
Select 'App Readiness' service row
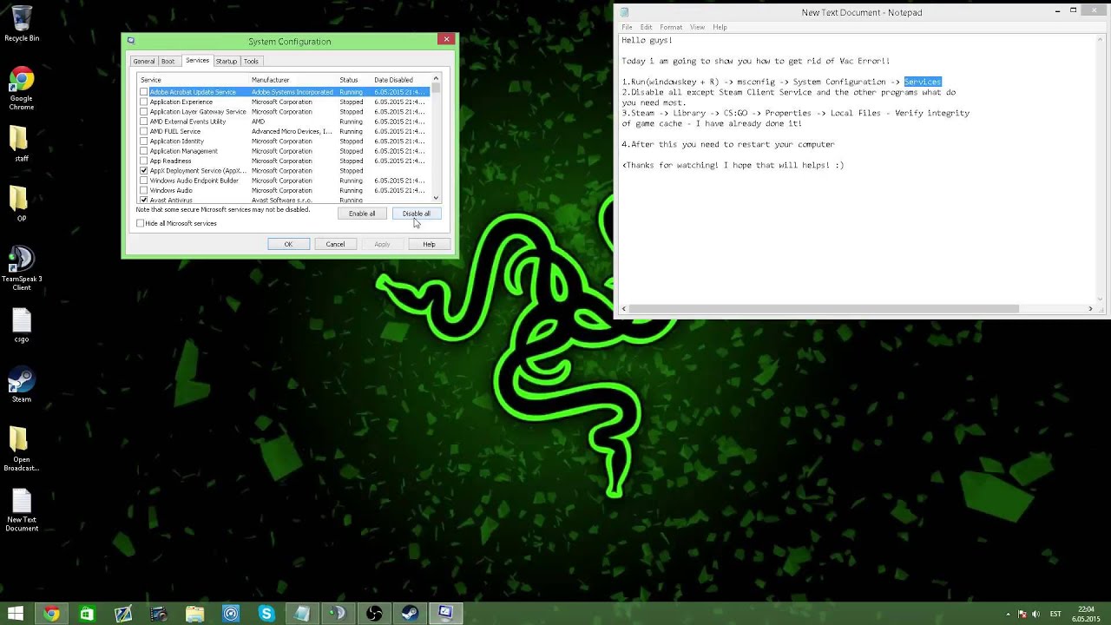285,161
